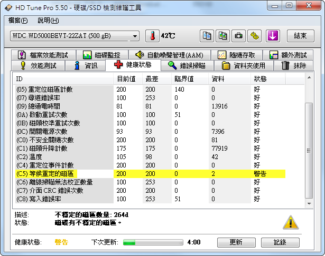
Task: Click the 資料 column header
Action: point(230,79)
